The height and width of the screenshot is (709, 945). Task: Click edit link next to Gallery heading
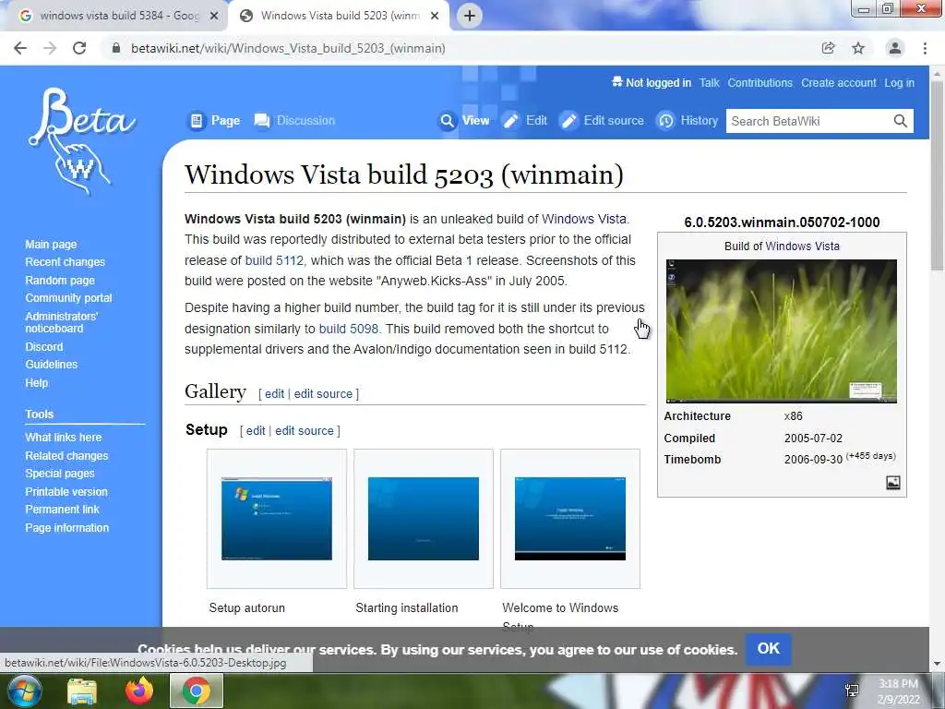[274, 393]
